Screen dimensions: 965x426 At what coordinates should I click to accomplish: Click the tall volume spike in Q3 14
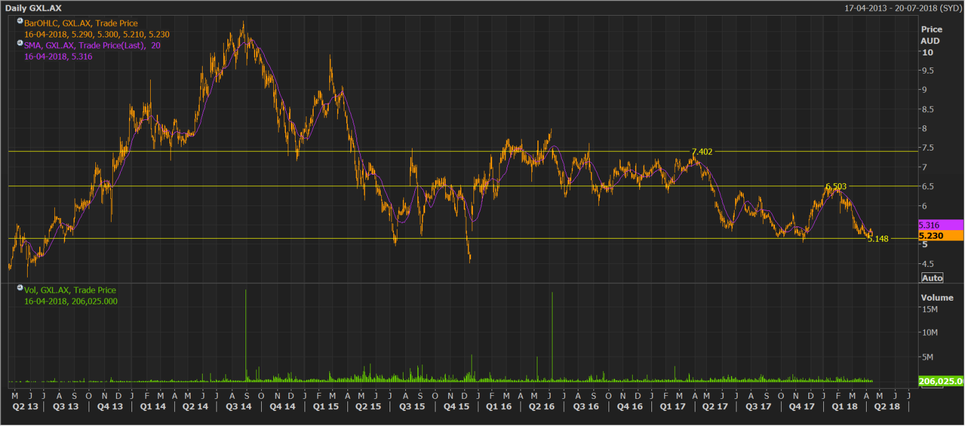pyautogui.click(x=245, y=335)
